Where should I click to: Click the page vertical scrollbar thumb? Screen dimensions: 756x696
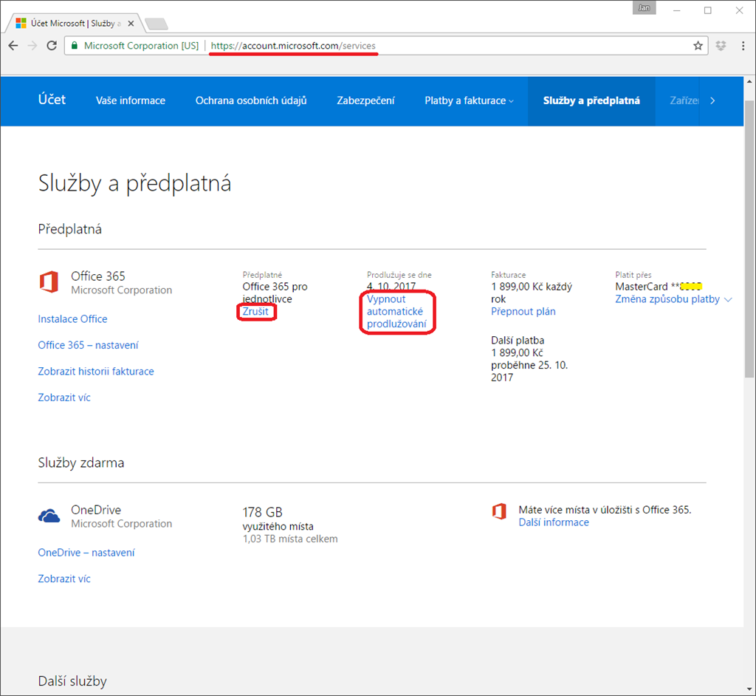coord(749,239)
